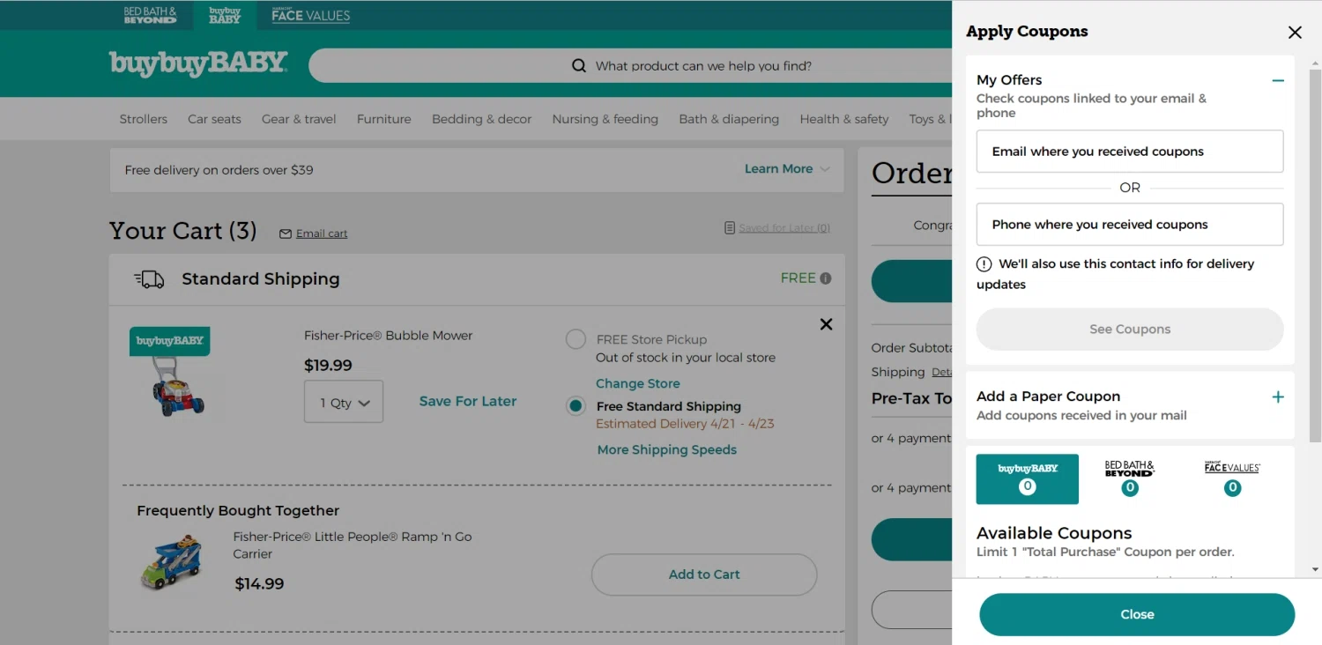Click the See Coupons button

point(1130,329)
